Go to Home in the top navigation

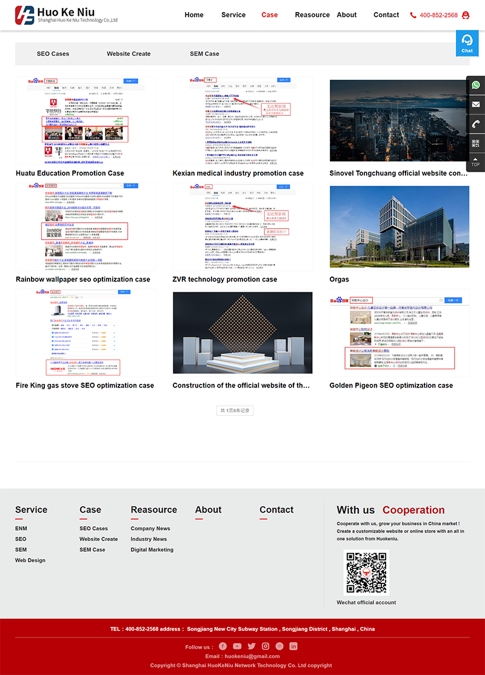194,15
